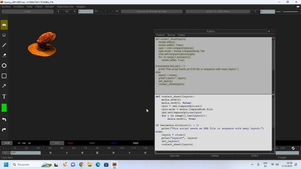The height and width of the screenshot is (169, 301).
Task: Open Google Chrome from the taskbar
Action: pyautogui.click(x=81, y=165)
